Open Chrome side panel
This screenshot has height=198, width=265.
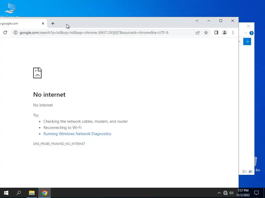pos(216,32)
